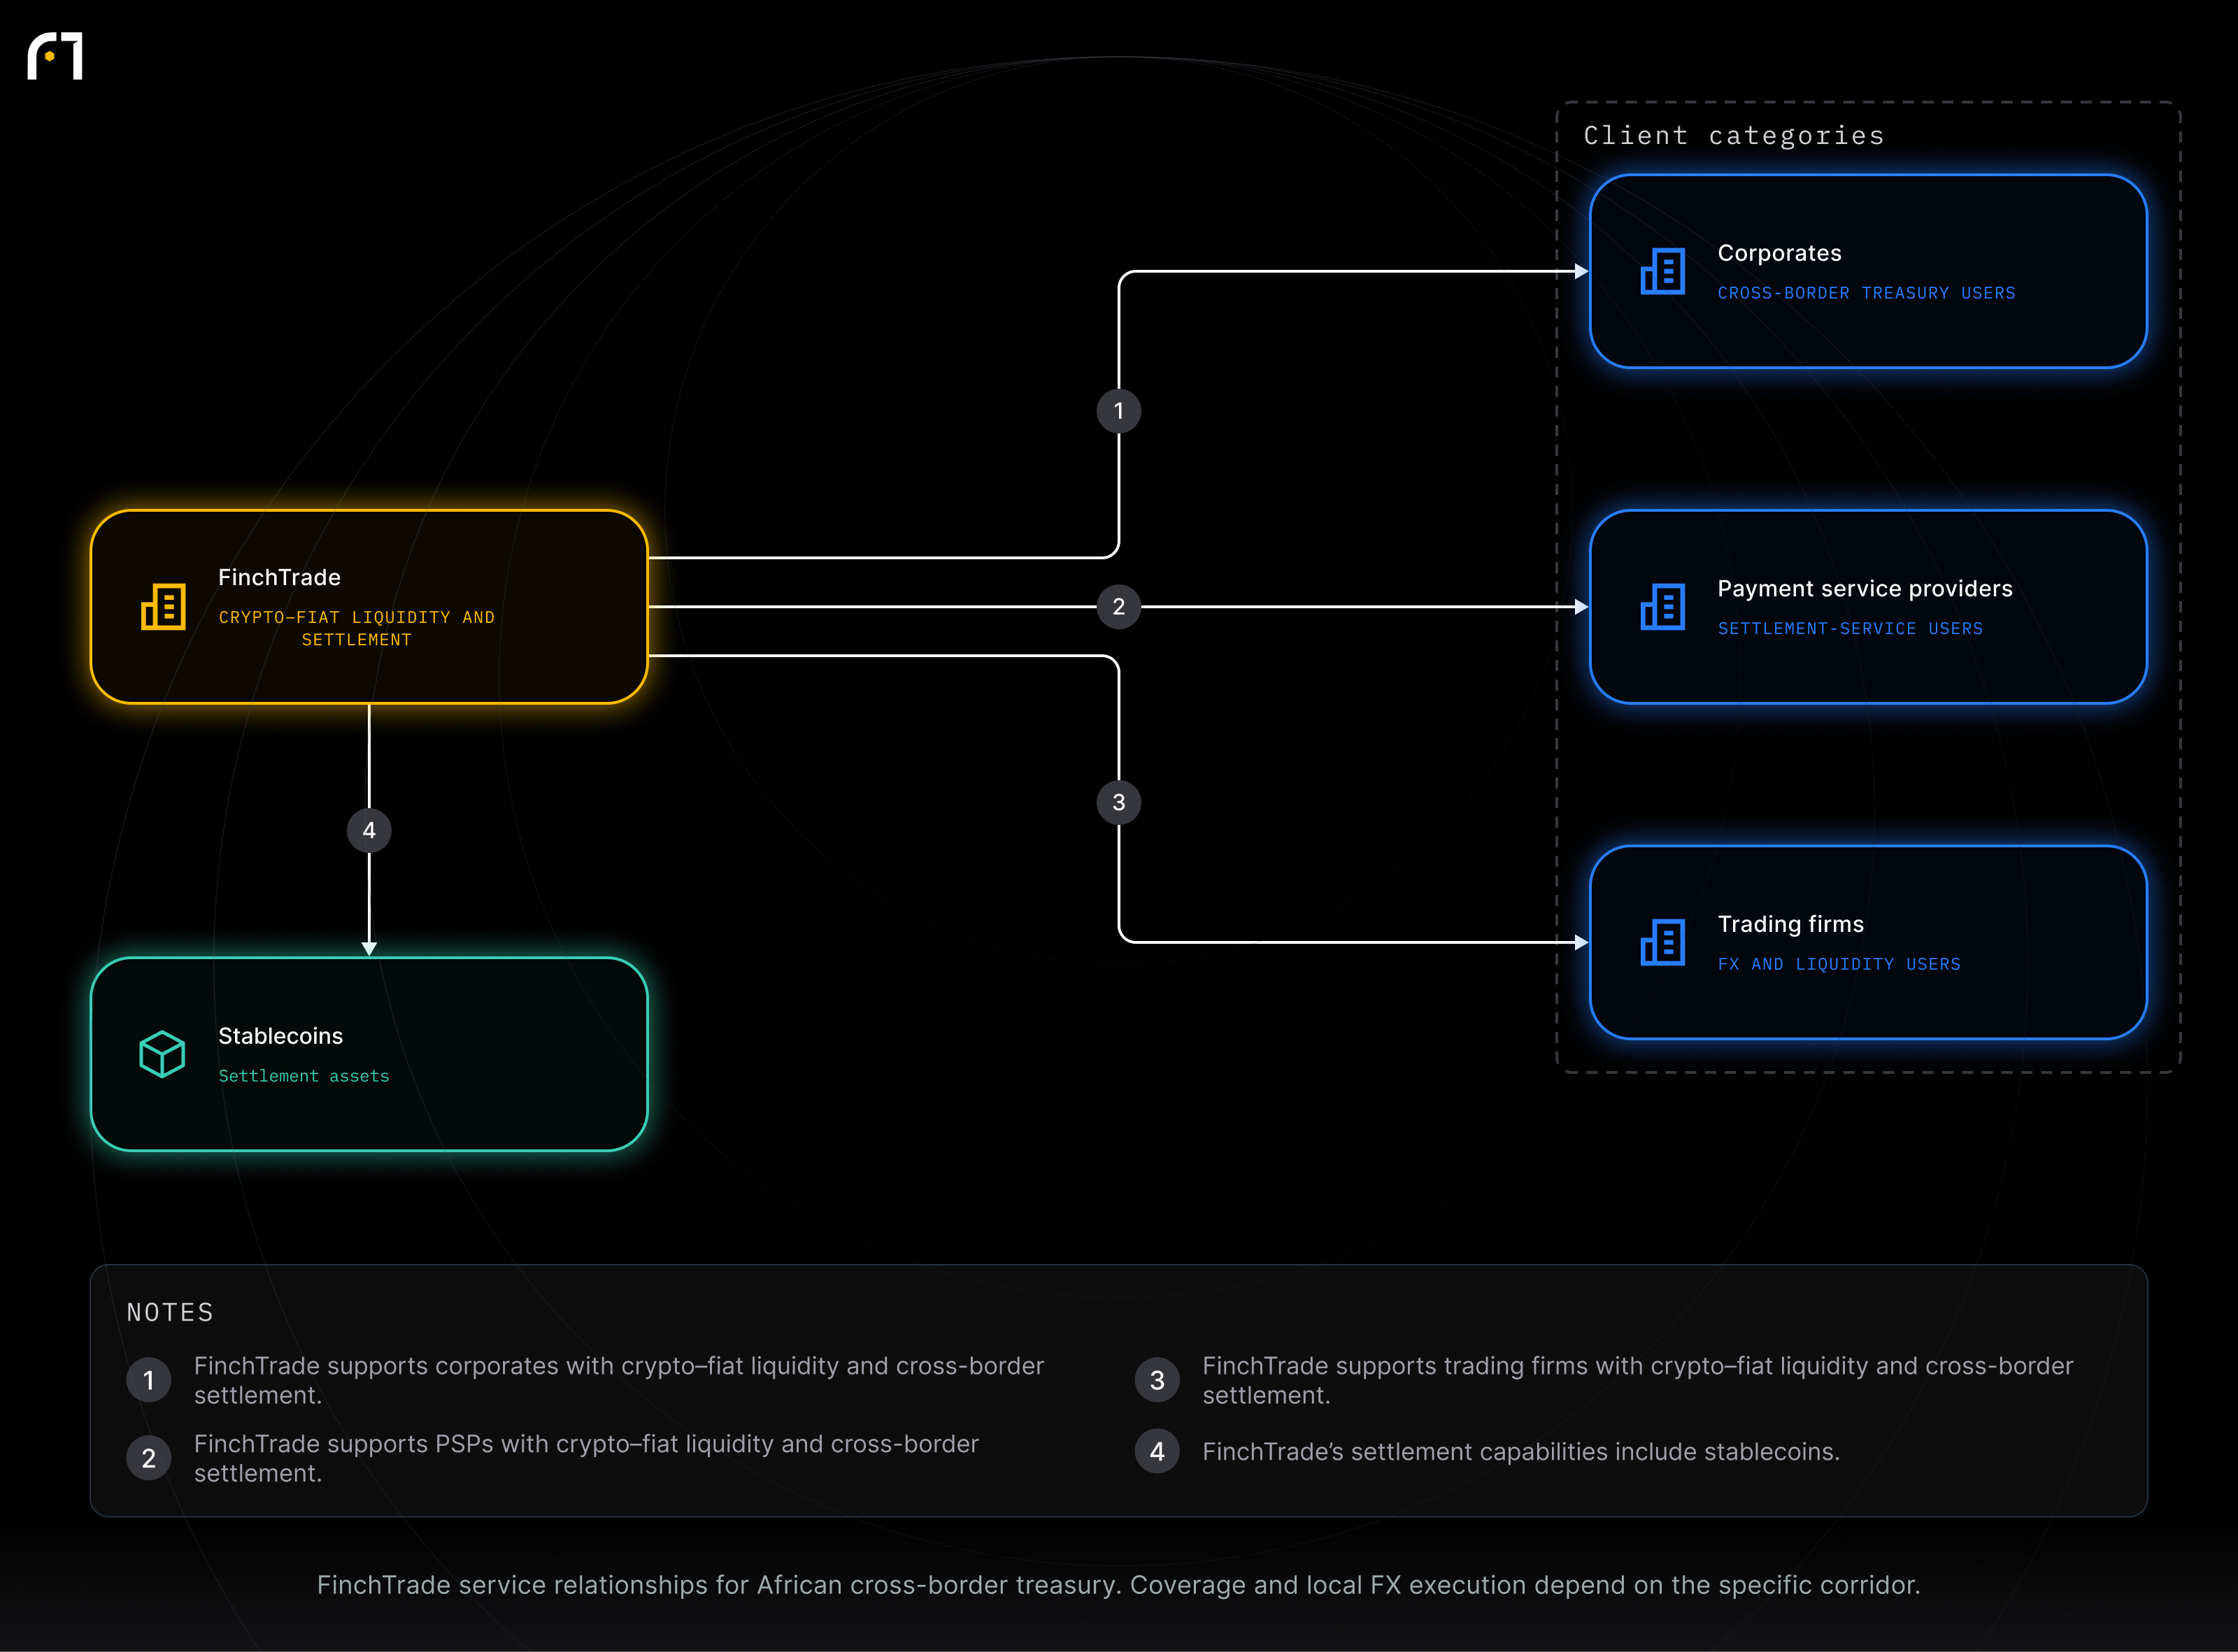Click the blue building icon beside Corporates
This screenshot has width=2238, height=1652.
coord(1662,271)
